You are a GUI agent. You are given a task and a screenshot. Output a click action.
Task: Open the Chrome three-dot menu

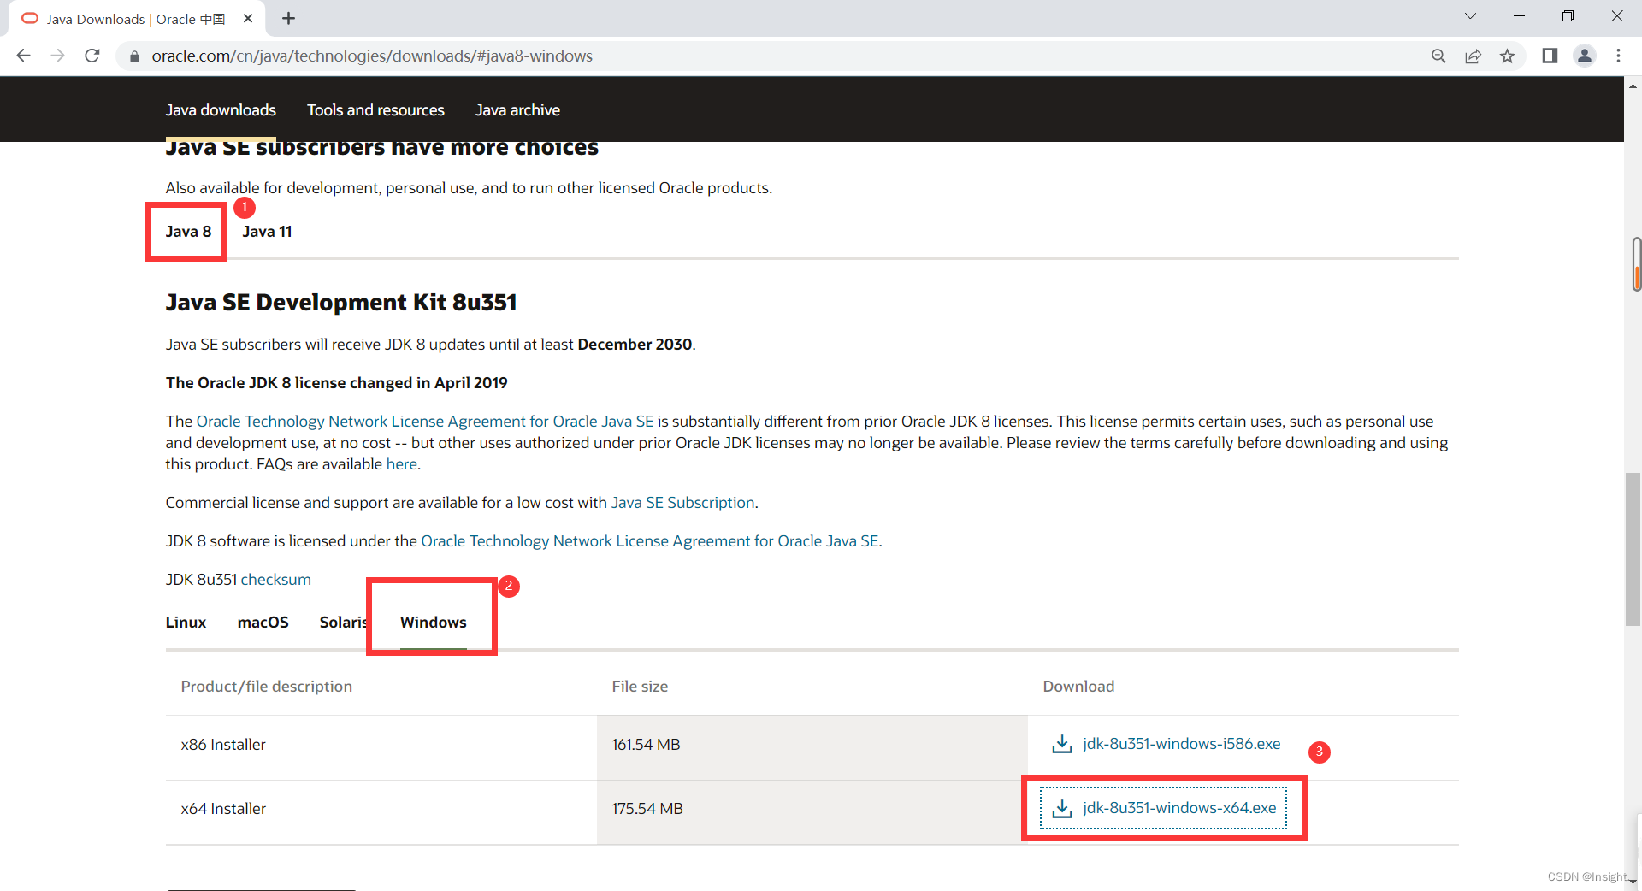(1618, 56)
